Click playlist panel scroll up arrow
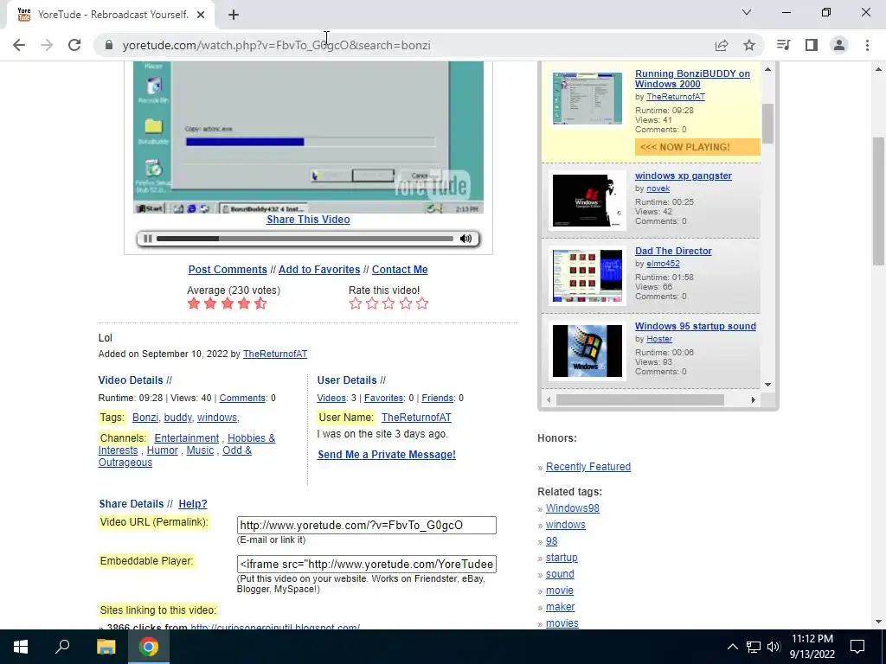Screen dimensions: 886x664 pos(768,69)
